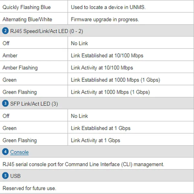Click Link Activity at 10/100 Mbps
This screenshot has width=194, height=194.
tap(102, 68)
